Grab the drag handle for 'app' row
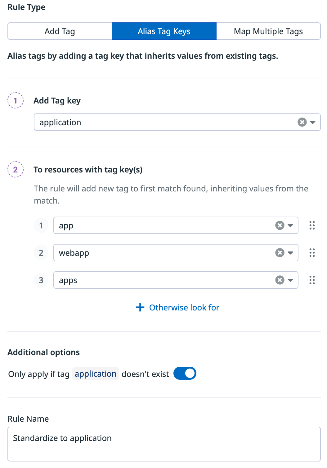The width and height of the screenshot is (327, 468). 312,225
